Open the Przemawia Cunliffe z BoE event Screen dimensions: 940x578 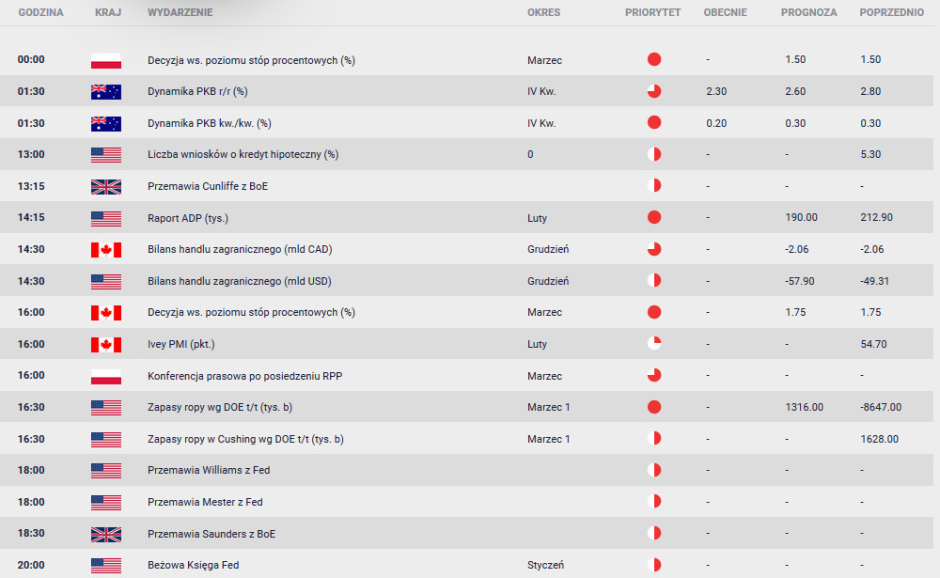coord(208,186)
